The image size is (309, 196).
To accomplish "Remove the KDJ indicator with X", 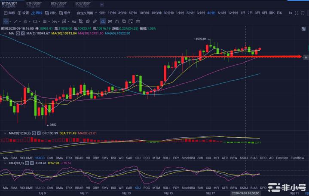I will tap(32, 163).
